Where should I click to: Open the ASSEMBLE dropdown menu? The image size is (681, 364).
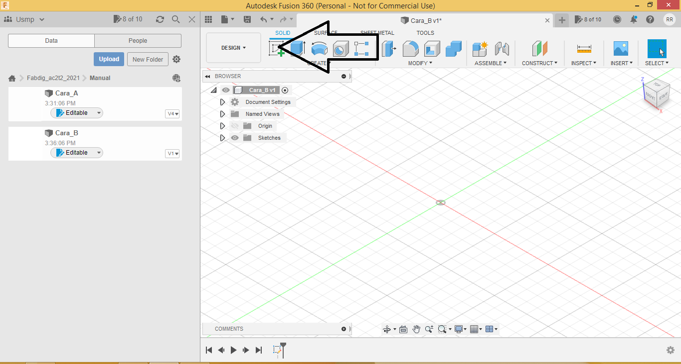491,63
